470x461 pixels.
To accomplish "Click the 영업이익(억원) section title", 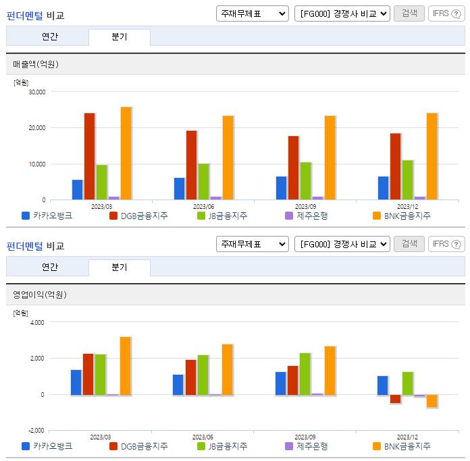I will (x=40, y=295).
